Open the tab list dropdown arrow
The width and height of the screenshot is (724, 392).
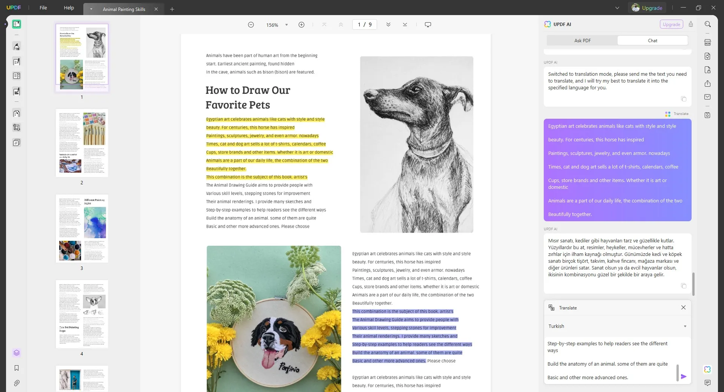91,9
